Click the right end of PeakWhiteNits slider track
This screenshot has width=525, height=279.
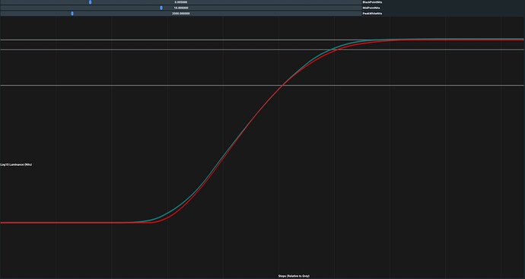pos(360,14)
